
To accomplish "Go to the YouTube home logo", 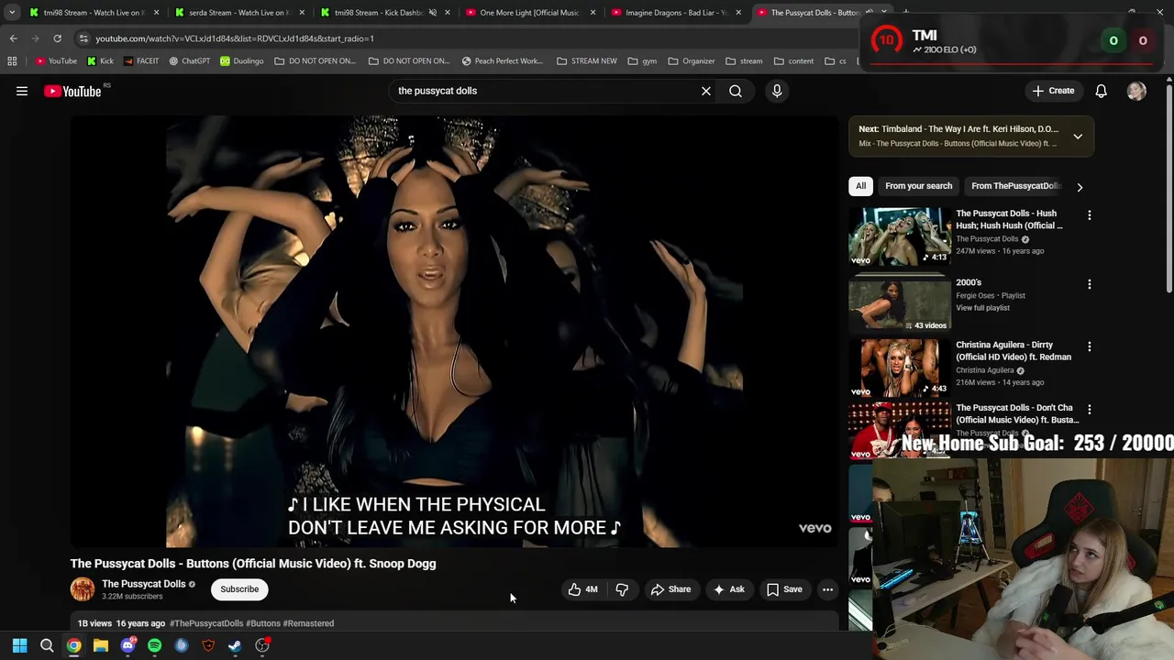I will point(72,91).
